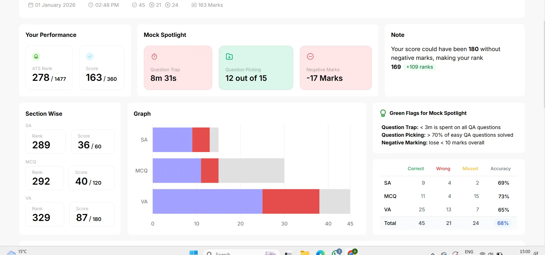The height and width of the screenshot is (255, 545).
Task: Click the red wrong segment of the VA bar
Action: [x=291, y=201]
